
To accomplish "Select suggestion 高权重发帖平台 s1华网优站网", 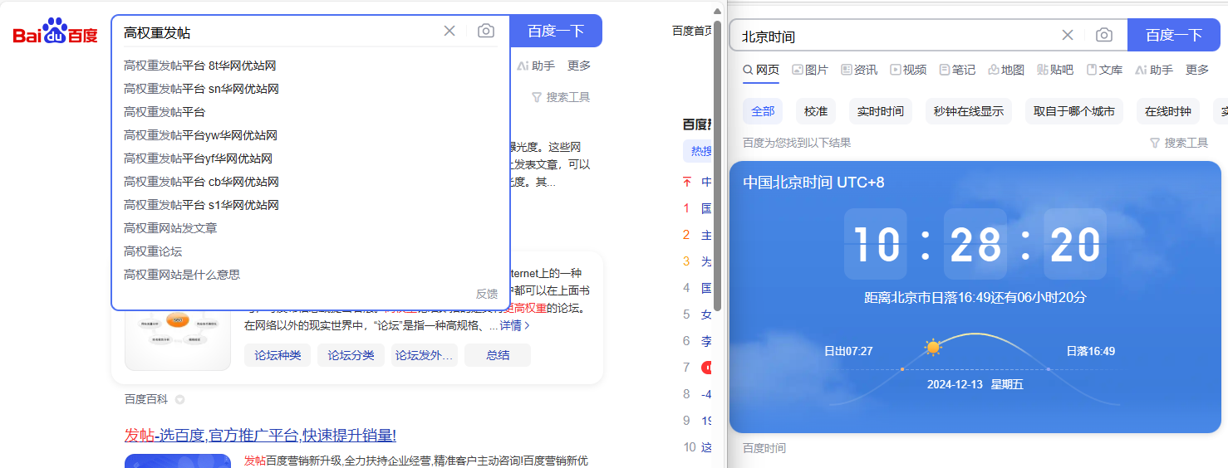I will pyautogui.click(x=201, y=205).
